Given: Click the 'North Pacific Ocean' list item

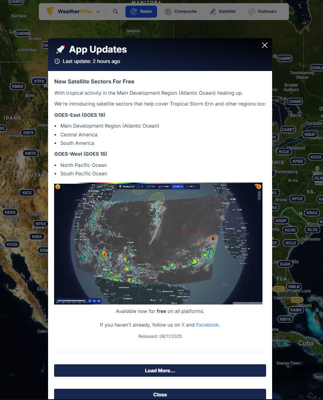Looking at the screenshot, I should (83, 165).
